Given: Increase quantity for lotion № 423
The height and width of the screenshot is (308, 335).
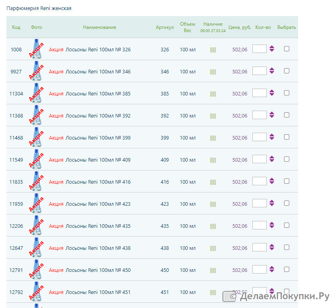Looking at the screenshot, I should coord(272,201).
